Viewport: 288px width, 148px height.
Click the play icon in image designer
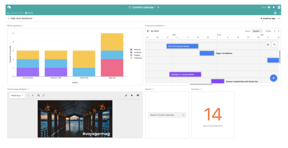coord(132,95)
